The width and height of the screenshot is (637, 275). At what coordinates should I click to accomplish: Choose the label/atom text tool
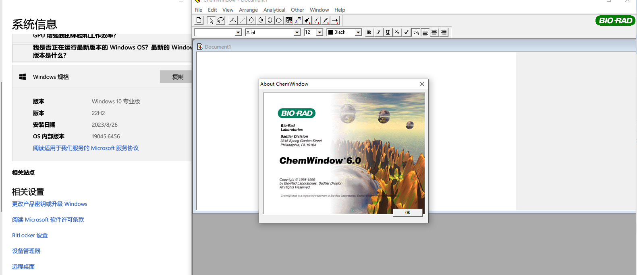[233, 21]
